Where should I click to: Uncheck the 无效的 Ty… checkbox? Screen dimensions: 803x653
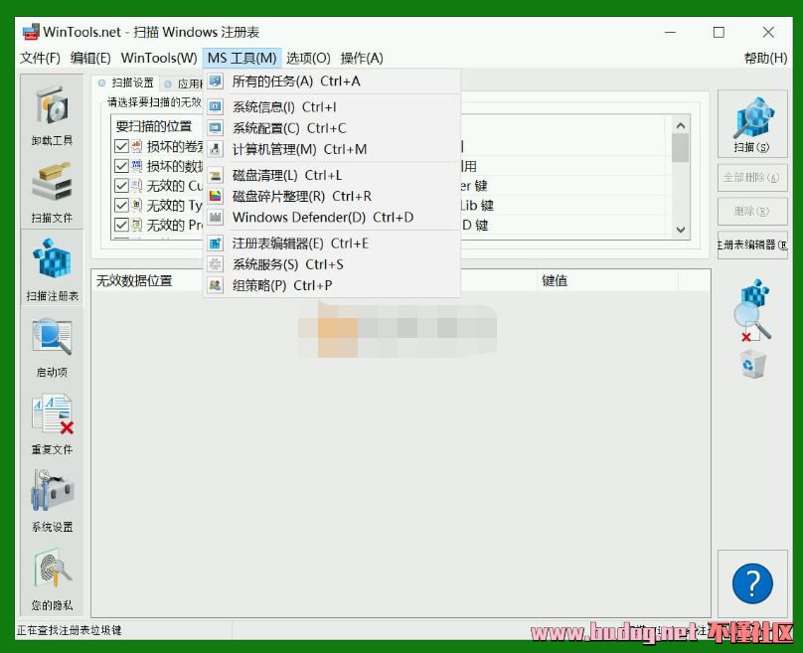point(121,206)
